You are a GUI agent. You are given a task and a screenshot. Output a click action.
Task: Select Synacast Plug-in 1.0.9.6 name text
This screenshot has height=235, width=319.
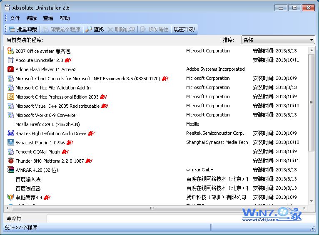tap(40, 143)
